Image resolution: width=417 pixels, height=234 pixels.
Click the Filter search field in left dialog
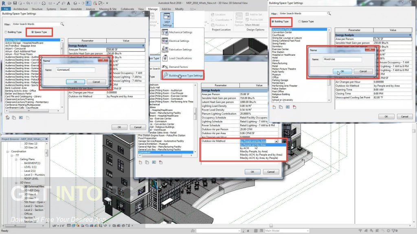pos(36,24)
